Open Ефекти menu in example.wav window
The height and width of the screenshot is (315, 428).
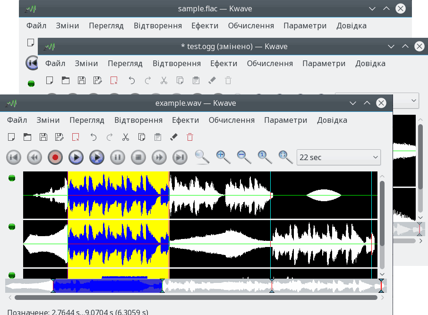(185, 120)
